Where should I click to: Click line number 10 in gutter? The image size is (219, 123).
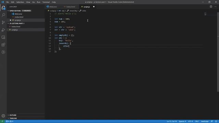[x=50, y=38]
